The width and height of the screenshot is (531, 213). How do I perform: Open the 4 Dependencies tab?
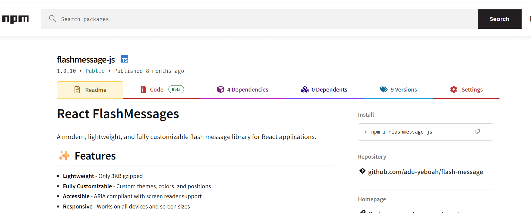243,89
